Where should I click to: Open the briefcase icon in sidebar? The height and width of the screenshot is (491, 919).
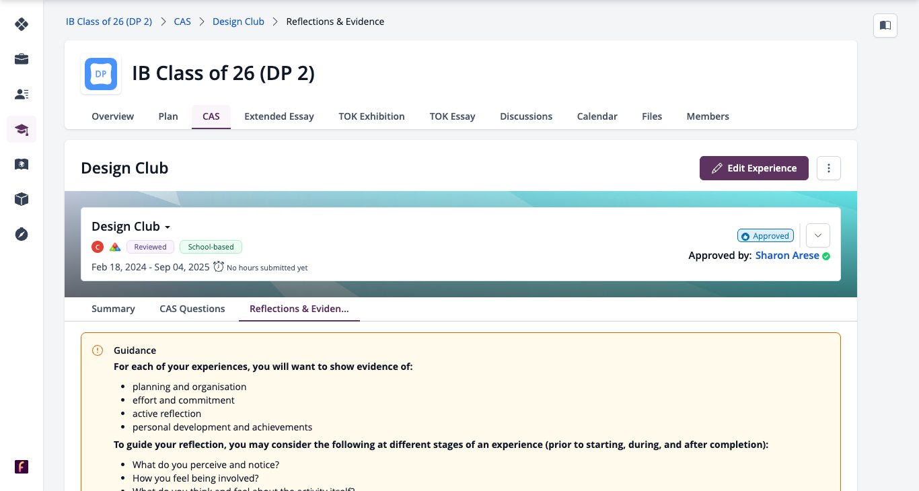point(22,59)
